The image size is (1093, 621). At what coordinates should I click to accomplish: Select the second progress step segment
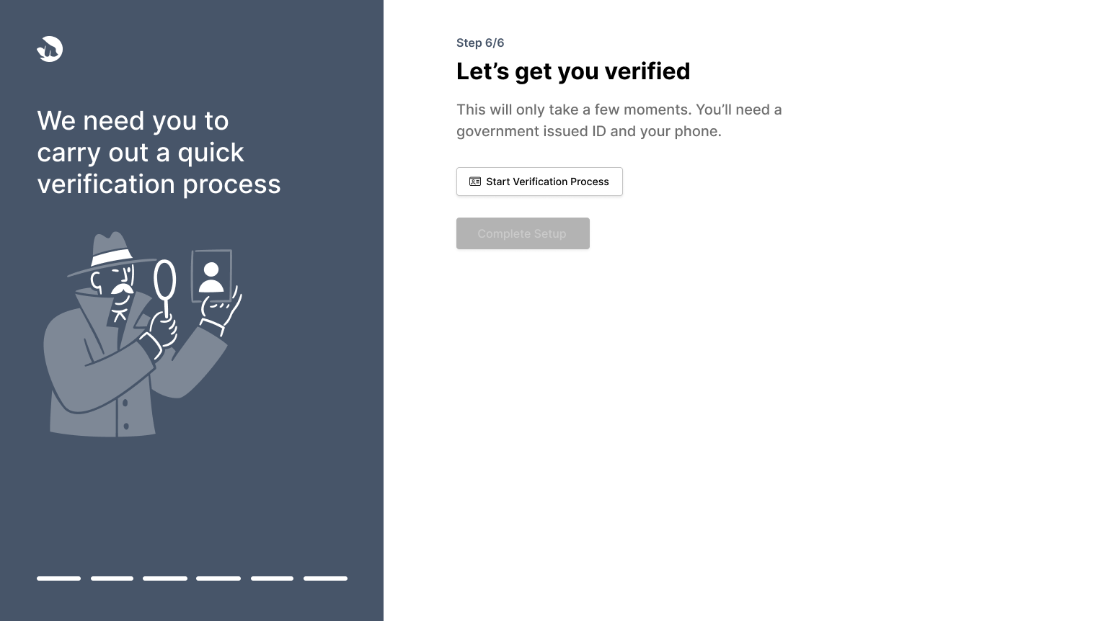(x=112, y=578)
